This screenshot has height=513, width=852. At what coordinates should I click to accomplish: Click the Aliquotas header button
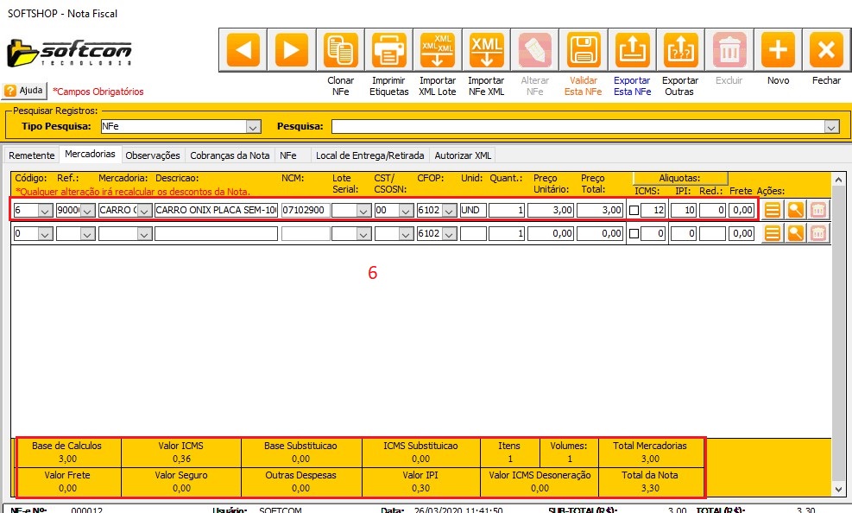click(x=680, y=177)
